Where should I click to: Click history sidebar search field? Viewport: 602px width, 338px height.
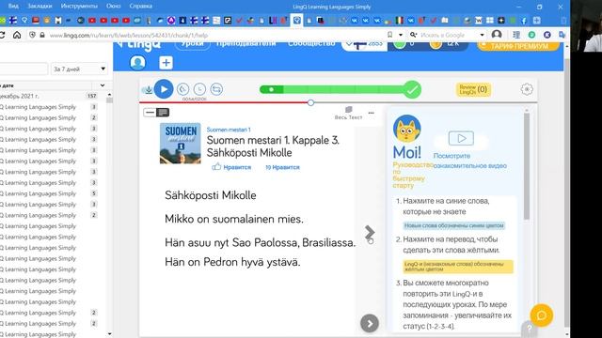[23, 69]
